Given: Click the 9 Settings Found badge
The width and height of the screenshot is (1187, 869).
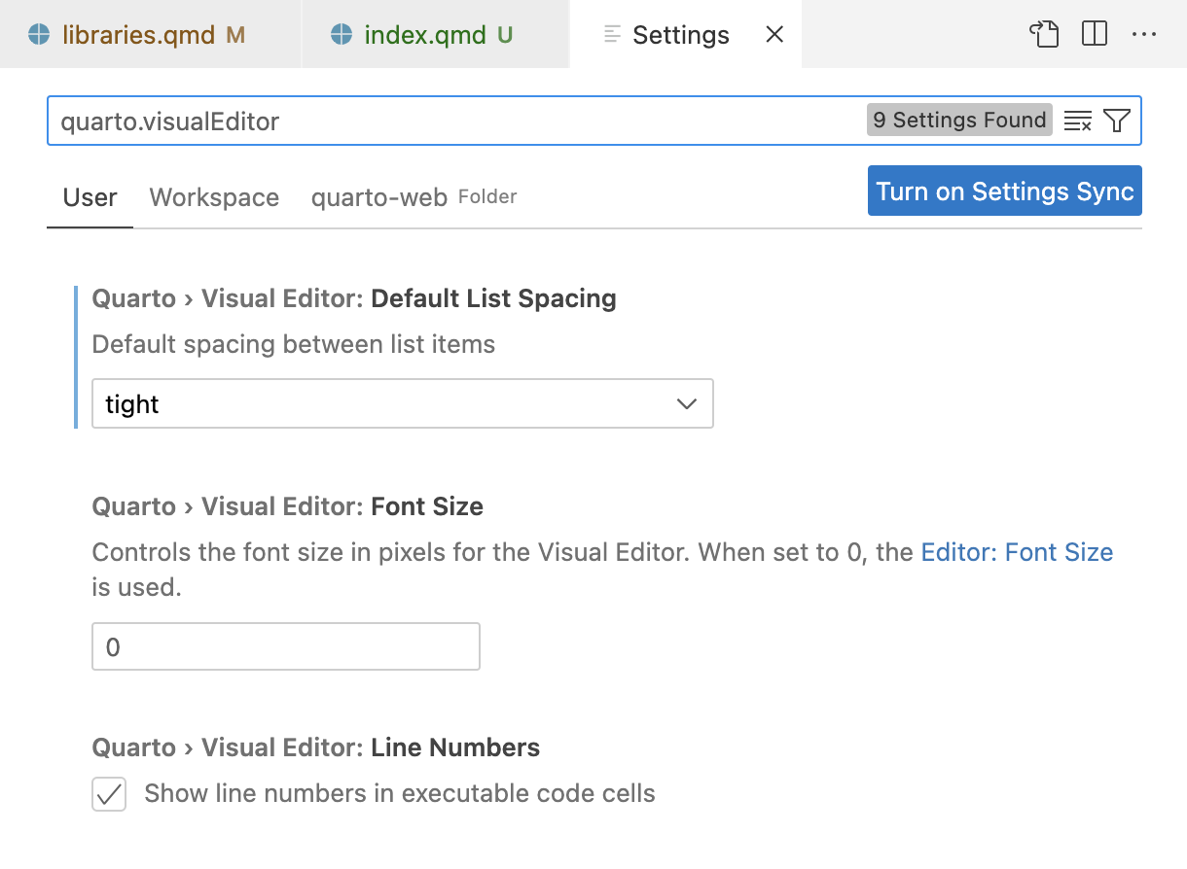Looking at the screenshot, I should tap(959, 121).
